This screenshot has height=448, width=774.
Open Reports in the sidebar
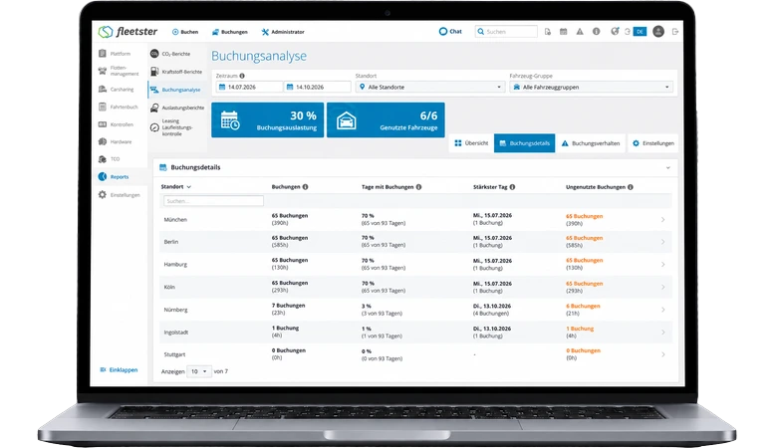(x=114, y=176)
